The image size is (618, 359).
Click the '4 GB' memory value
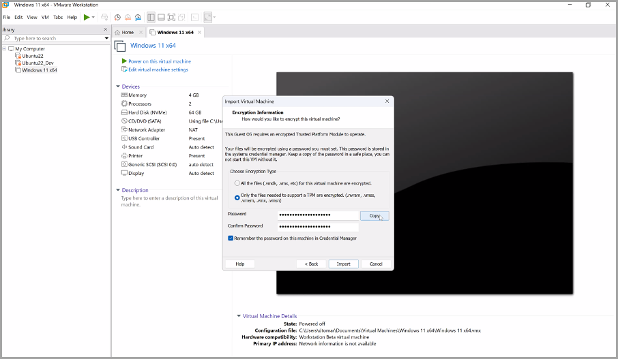(194, 95)
